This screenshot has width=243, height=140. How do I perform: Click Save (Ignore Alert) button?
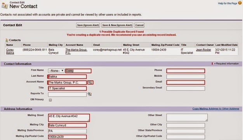(x=88, y=25)
